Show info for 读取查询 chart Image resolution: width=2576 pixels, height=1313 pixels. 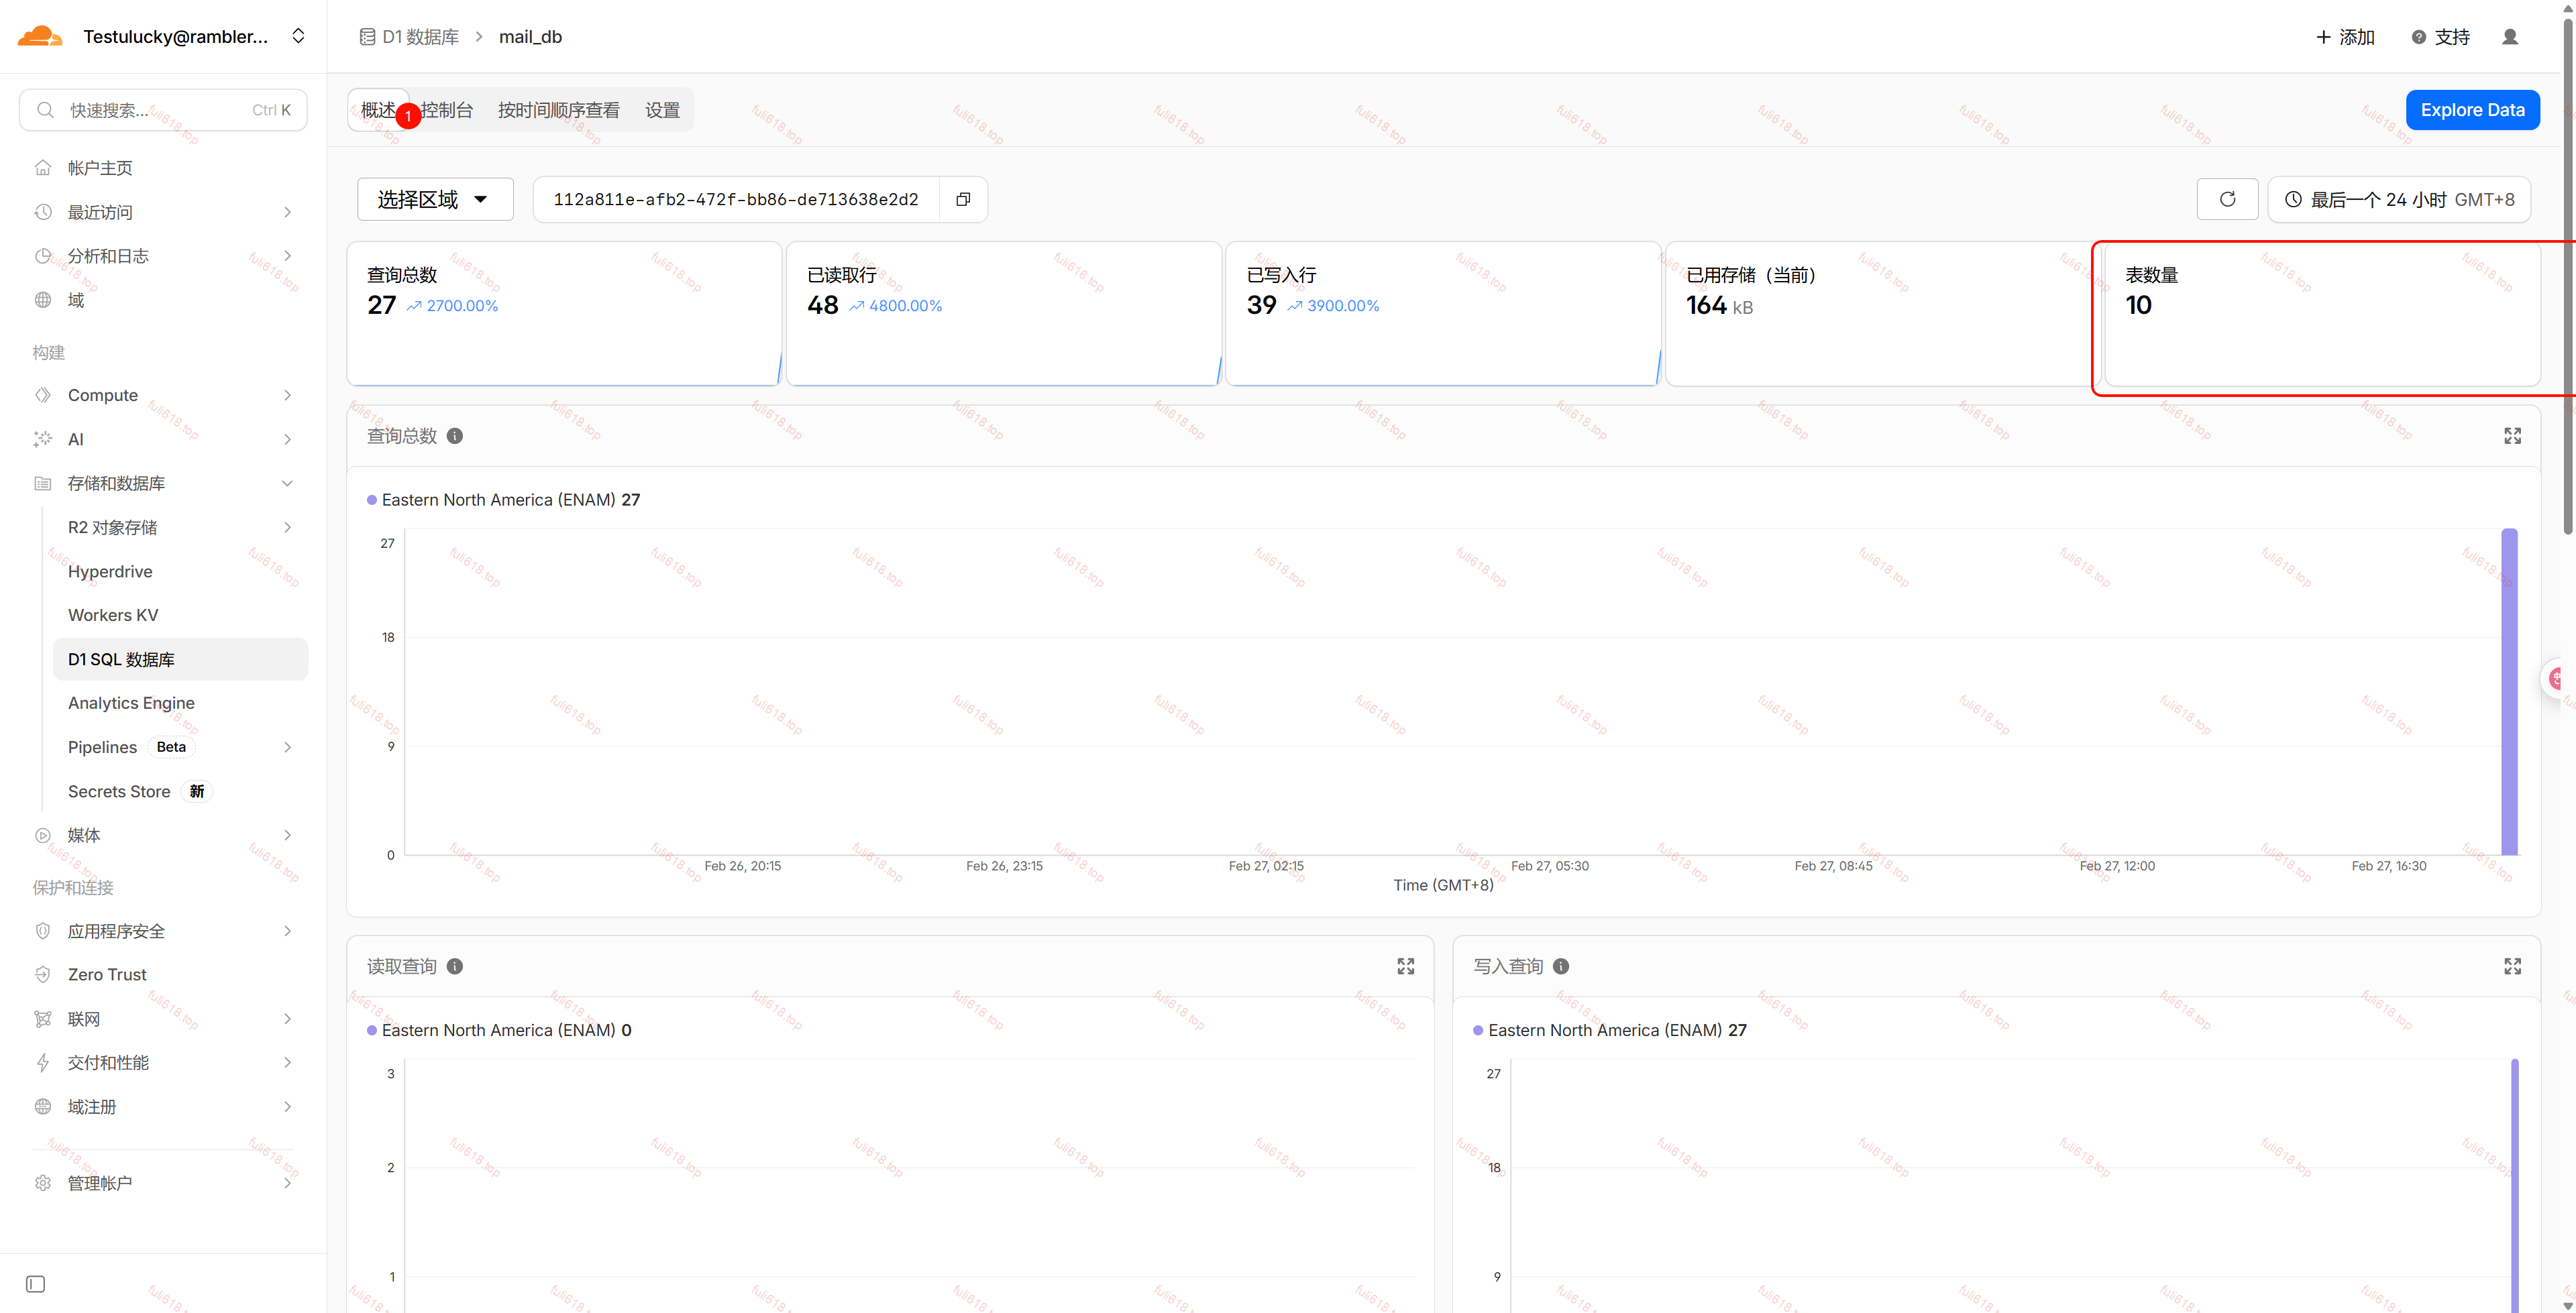click(455, 966)
